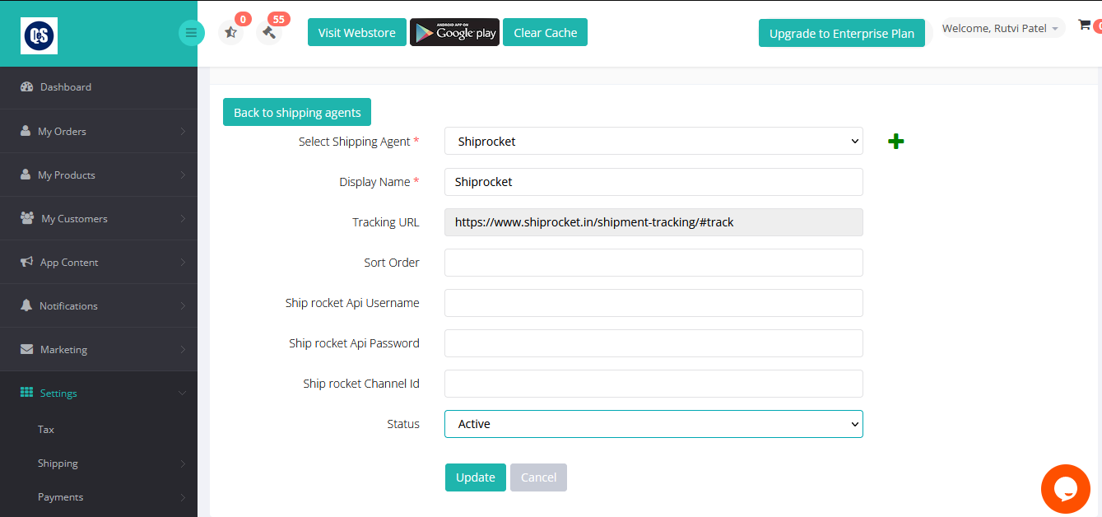Viewport: 1102px width, 517px height.
Task: Focus the Ship rocket Api Password field
Action: (653, 343)
